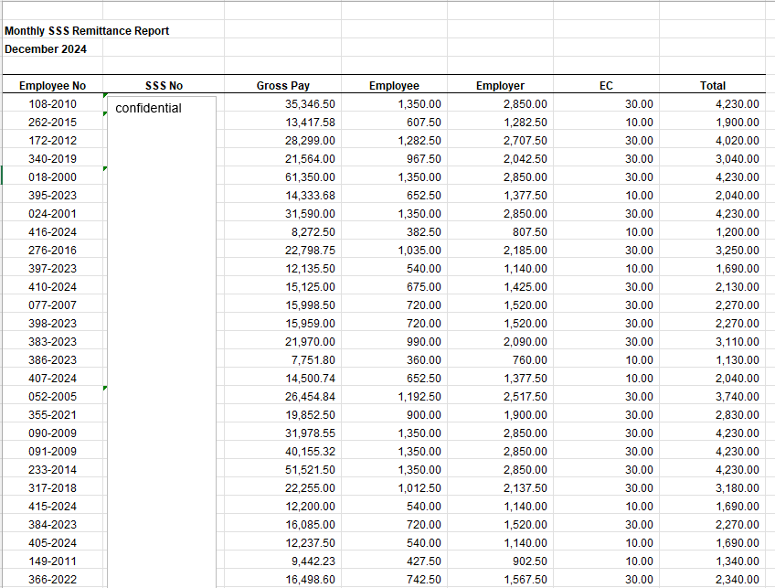Viewport: 775px width, 588px height.
Task: Select the total value 4,020.00
Action: tap(738, 141)
